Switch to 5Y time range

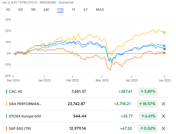(x=86, y=10)
